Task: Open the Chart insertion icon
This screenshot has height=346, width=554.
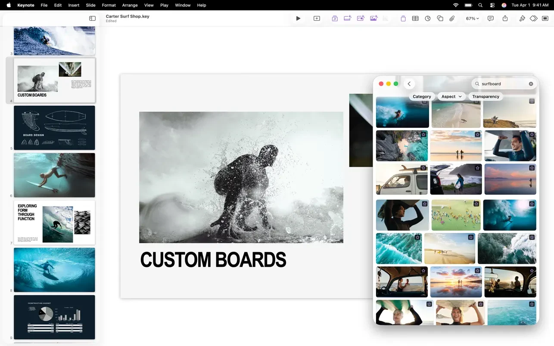Action: [428, 19]
